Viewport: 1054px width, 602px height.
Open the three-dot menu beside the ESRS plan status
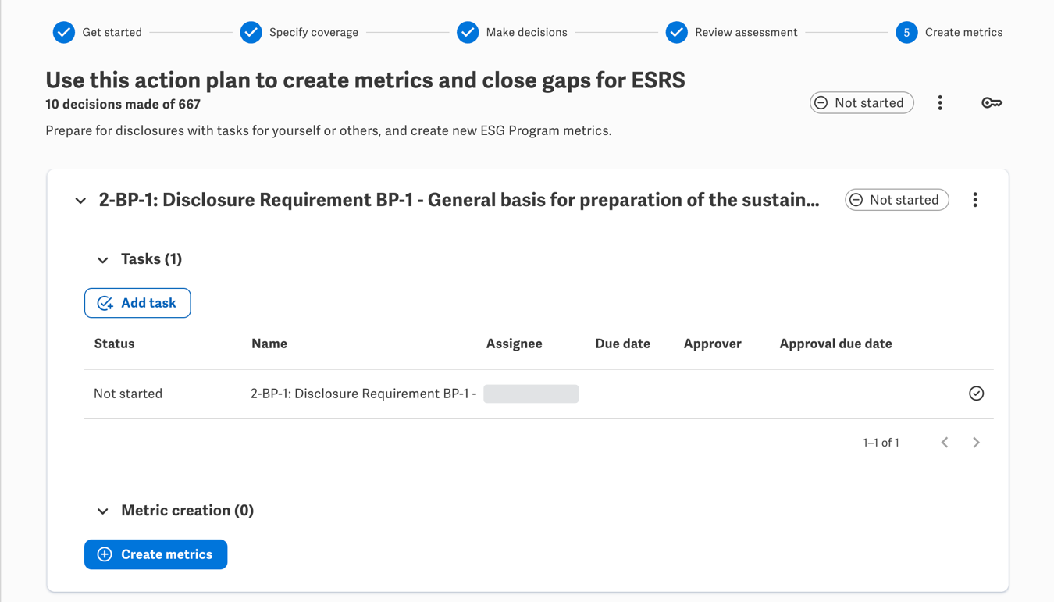coord(940,103)
